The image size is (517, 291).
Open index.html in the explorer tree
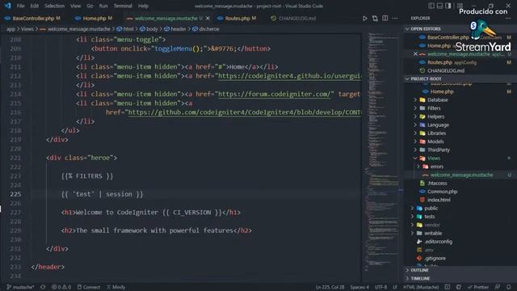tap(438, 200)
